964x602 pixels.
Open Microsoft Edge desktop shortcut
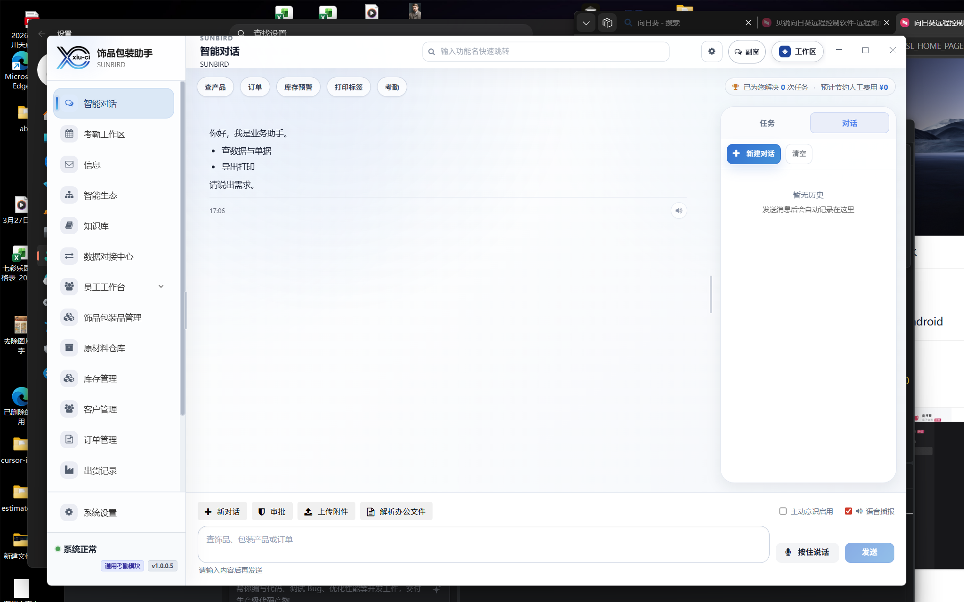coord(20,71)
